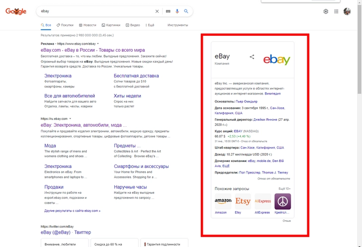Open chairman link Thomas J. Tierney

(x=275, y=172)
